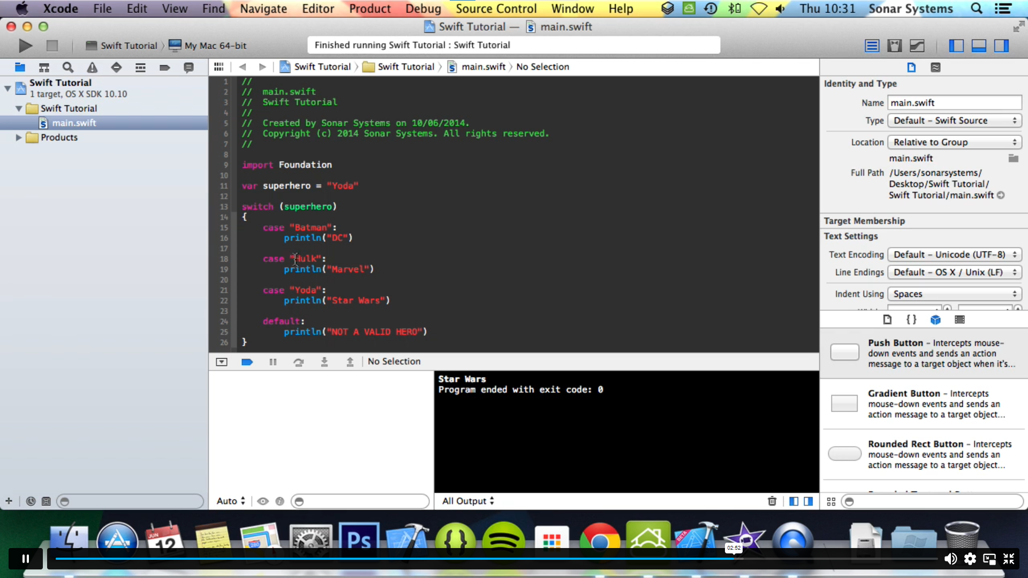Click the assistant editor toggle icon
1028x578 pixels.
895,45
